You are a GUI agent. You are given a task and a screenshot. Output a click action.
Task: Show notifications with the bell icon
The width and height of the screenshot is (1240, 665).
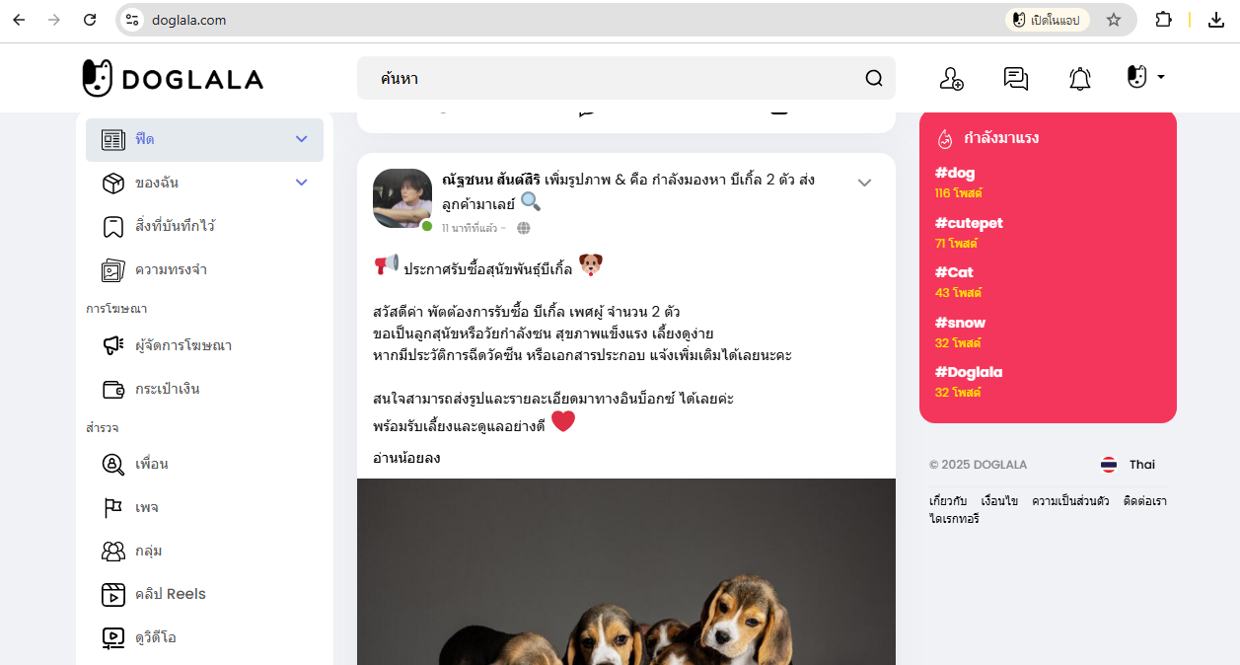point(1080,79)
